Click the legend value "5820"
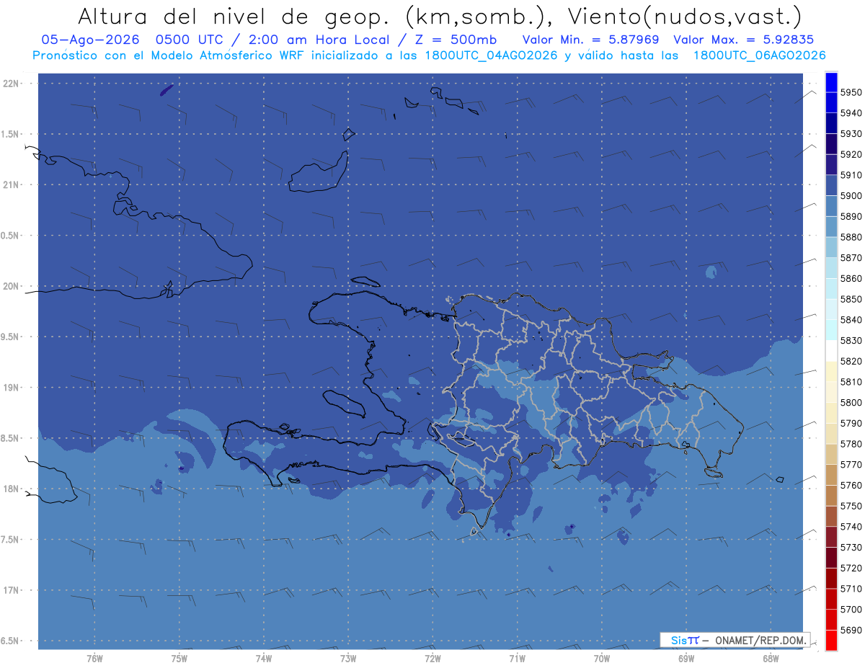Viewport: 865px width, 668px height. (x=851, y=361)
